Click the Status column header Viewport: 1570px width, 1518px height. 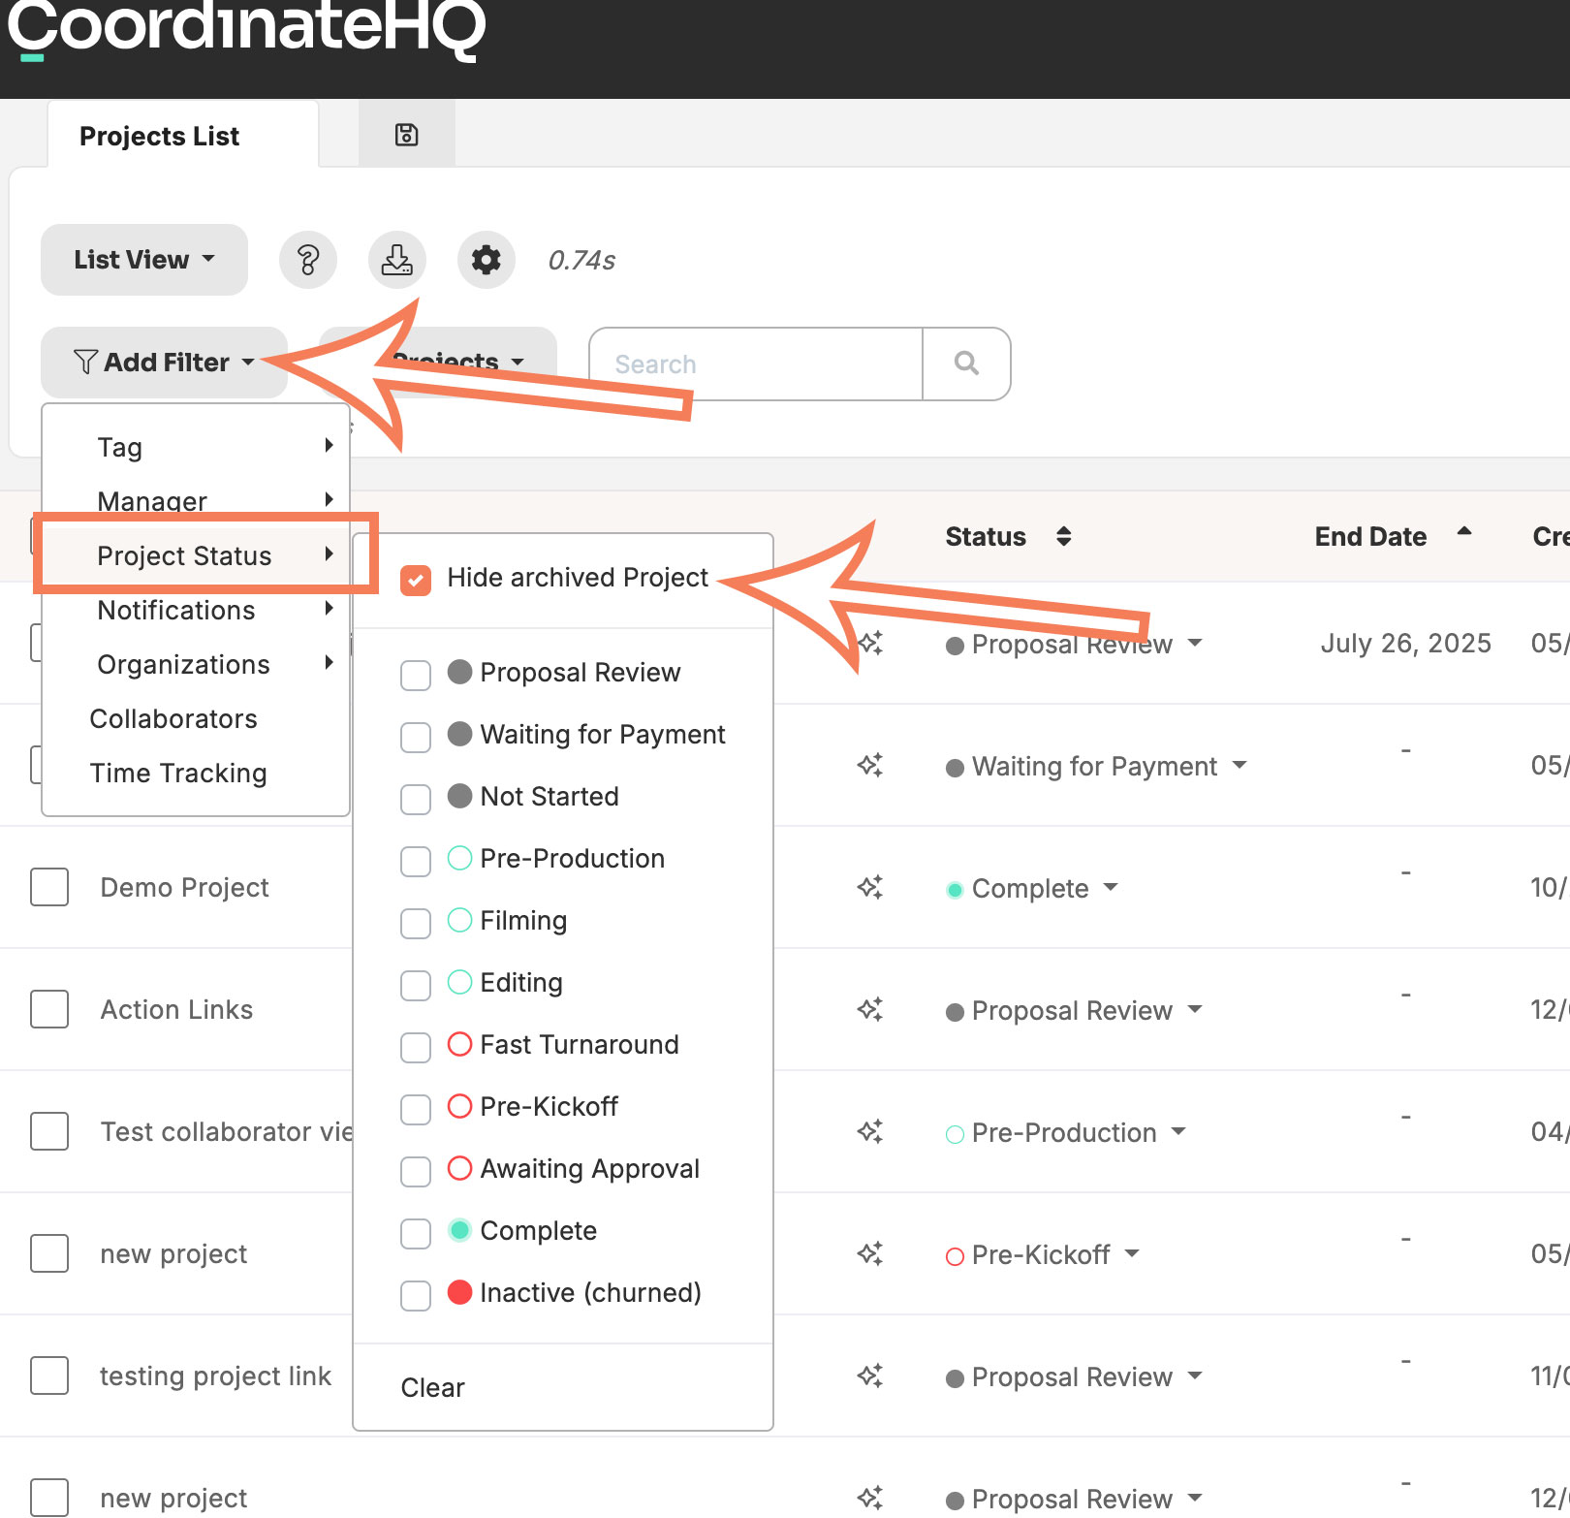tap(986, 536)
